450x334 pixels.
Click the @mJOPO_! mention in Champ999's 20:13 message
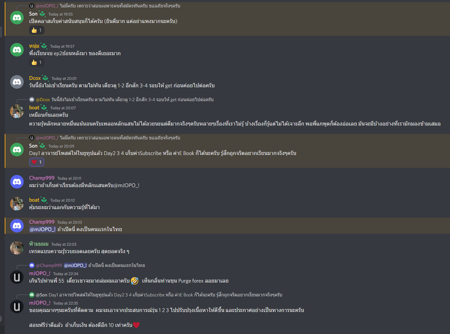point(43,229)
